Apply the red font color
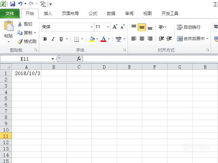The height and width of the screenshot is (163, 218). [103, 39]
